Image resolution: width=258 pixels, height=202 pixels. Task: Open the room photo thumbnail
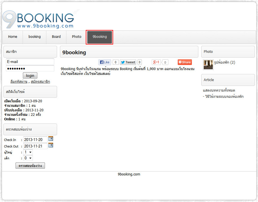coord(208,65)
